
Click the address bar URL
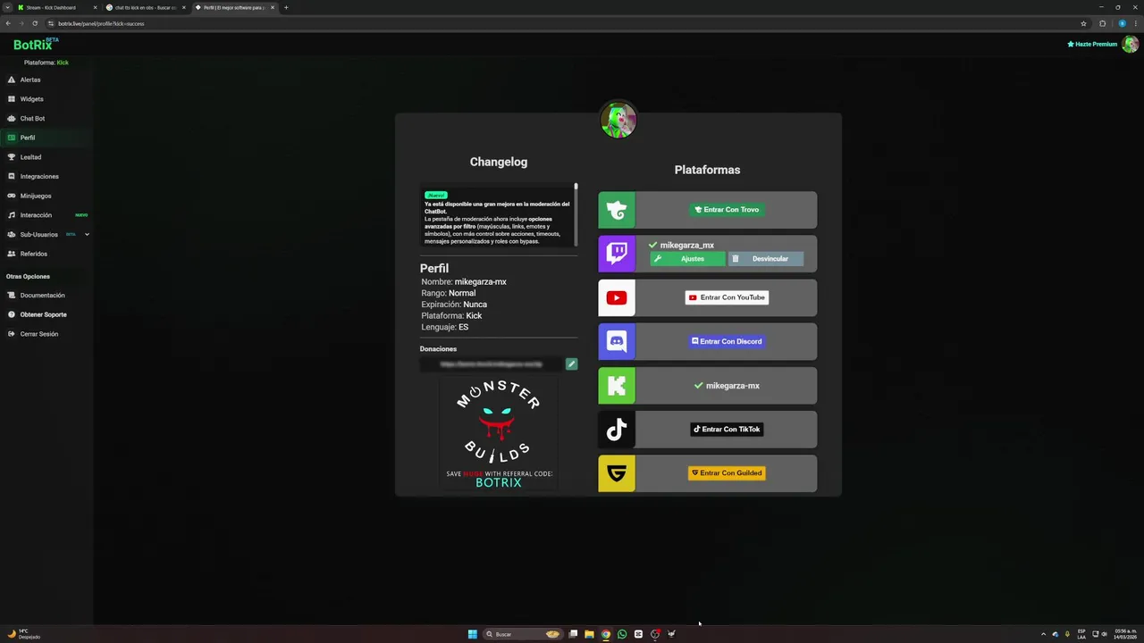[x=101, y=23]
